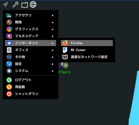
Task: Click the グラフィックス colorful icon
Action: 9,29
